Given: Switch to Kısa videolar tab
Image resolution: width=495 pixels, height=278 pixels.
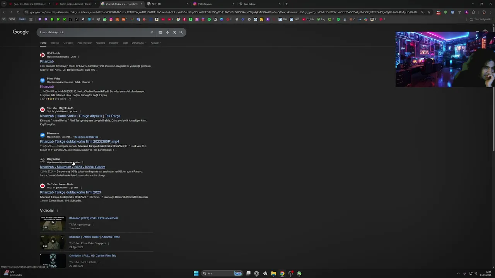Looking at the screenshot, I should (84, 43).
